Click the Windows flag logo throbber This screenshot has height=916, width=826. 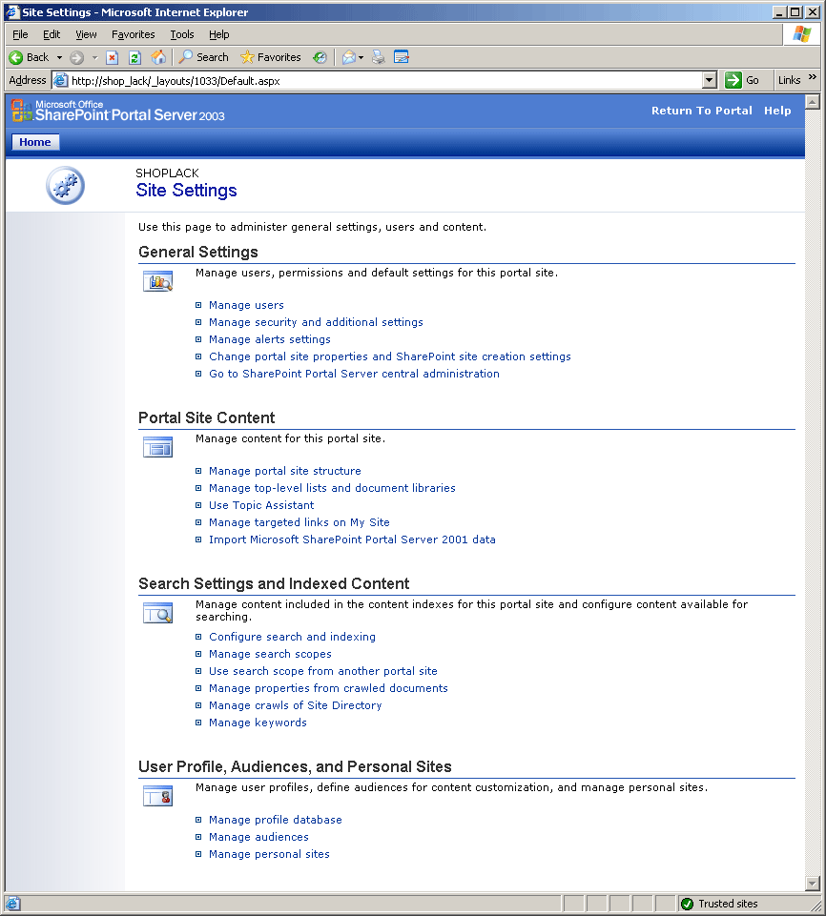[x=801, y=34]
